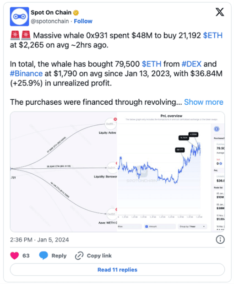Click the blue Ethereum token icon in chart sidebar

click(x=217, y=129)
